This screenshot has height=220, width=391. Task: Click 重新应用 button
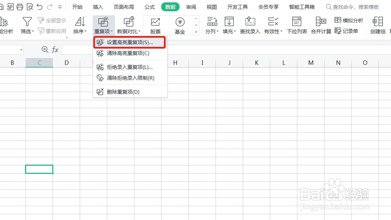tap(52, 31)
